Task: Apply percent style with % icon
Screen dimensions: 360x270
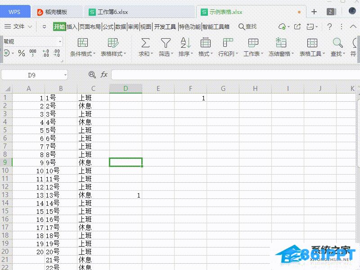Action: (22, 53)
